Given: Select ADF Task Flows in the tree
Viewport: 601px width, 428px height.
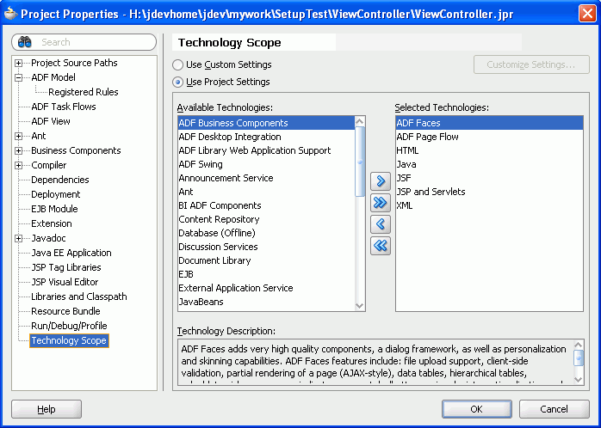Looking at the screenshot, I should coord(64,107).
